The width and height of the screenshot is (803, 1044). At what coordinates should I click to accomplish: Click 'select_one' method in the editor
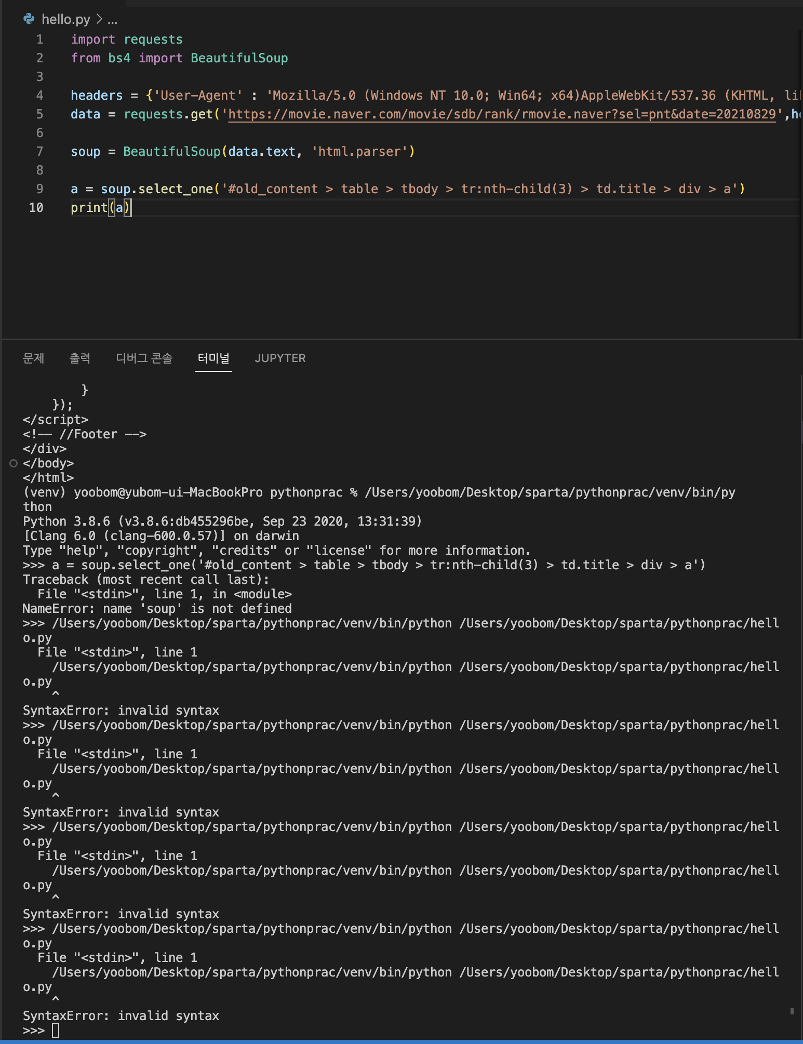[176, 189]
